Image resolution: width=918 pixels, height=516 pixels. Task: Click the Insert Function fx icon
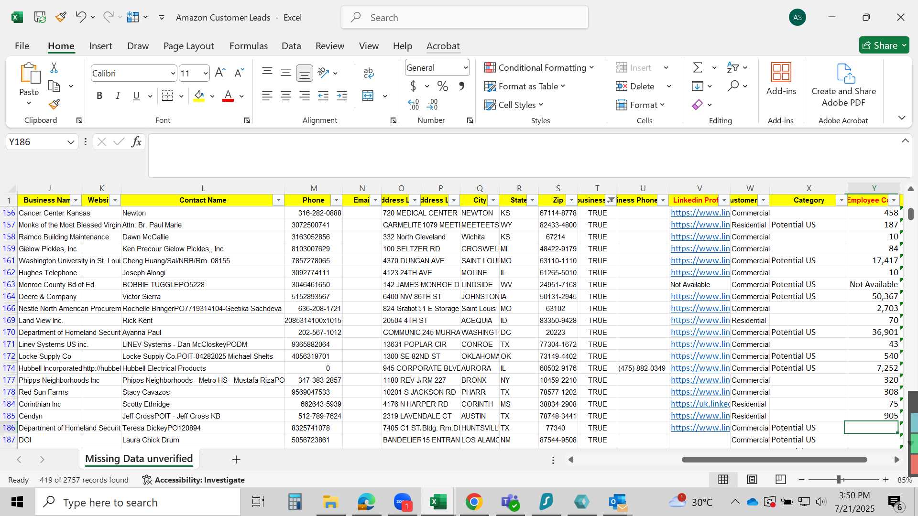pos(136,141)
